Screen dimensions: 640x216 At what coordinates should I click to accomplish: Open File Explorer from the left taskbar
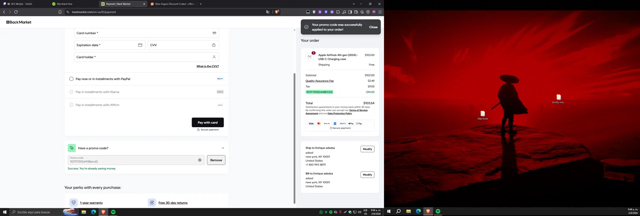coord(84,212)
